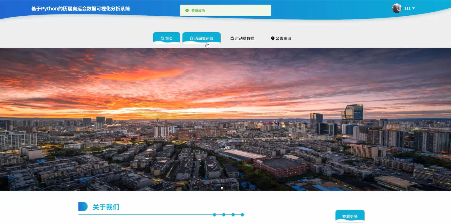Click the home icon in 首页 tab
This screenshot has height=223, width=451.
pyautogui.click(x=162, y=38)
